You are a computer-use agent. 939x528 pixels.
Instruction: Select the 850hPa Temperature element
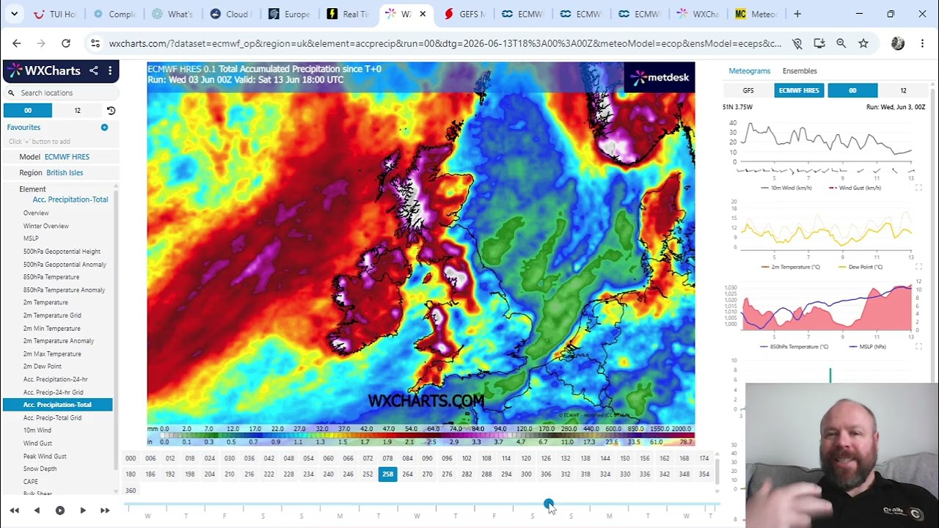pos(51,277)
